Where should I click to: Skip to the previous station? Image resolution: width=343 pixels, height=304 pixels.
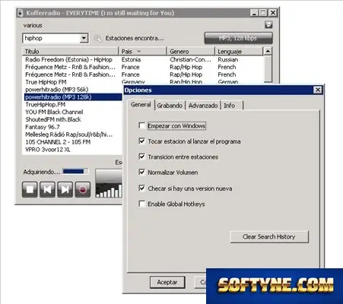pyautogui.click(x=47, y=189)
